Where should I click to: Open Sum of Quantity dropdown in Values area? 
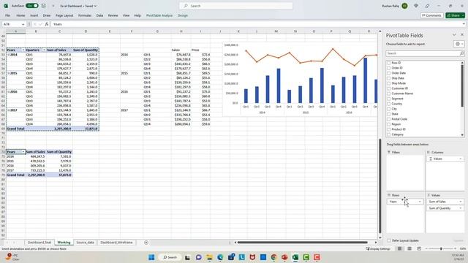tap(461, 208)
